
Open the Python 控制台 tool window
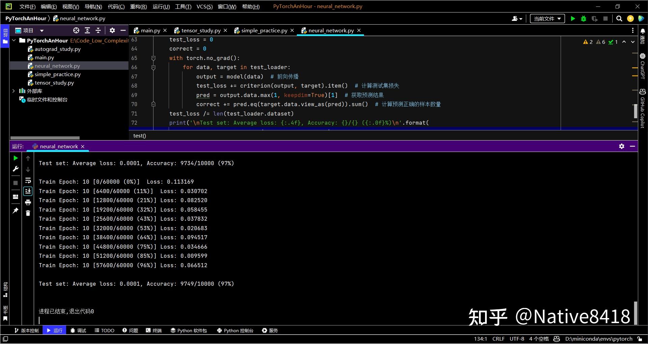[235, 330]
